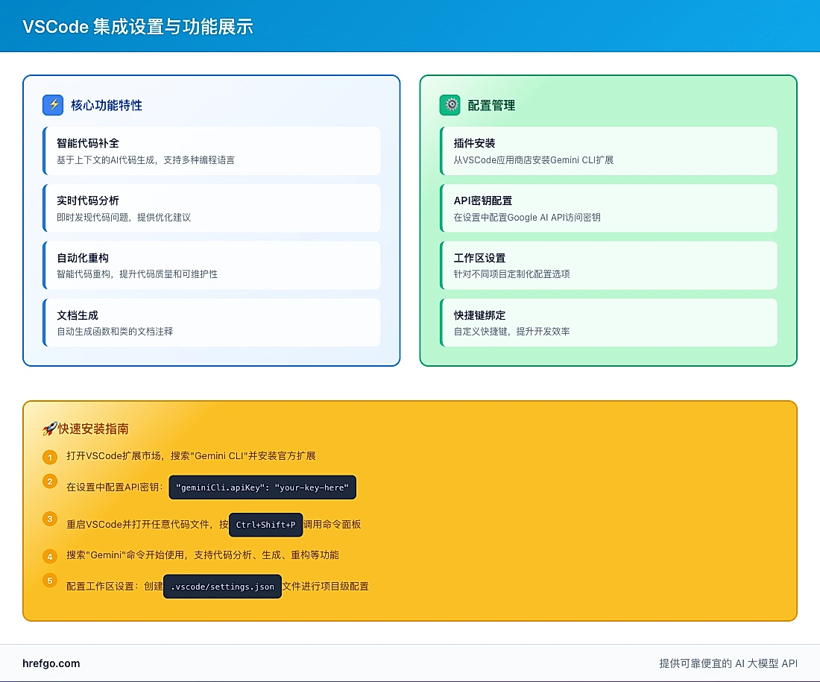Click step 2 text 在设置中配置API密钥

click(x=115, y=487)
